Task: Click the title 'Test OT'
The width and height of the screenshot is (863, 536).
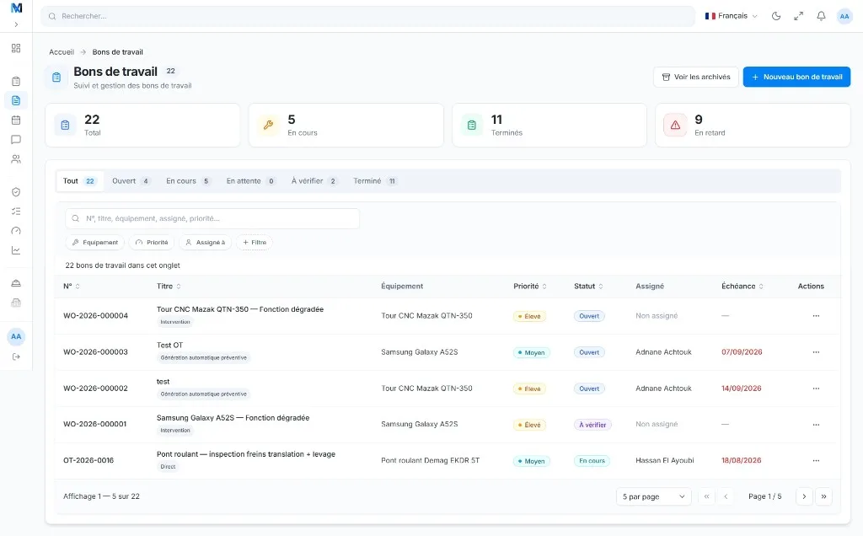Action: click(169, 345)
